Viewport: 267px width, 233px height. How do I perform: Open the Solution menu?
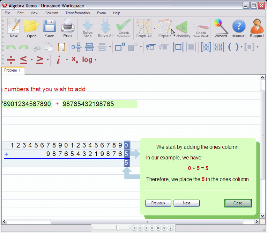point(52,13)
